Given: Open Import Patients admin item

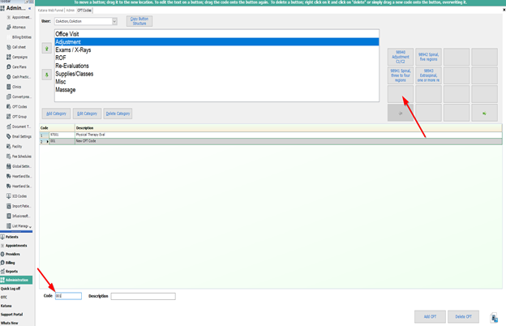Looking at the screenshot, I should (x=19, y=206).
